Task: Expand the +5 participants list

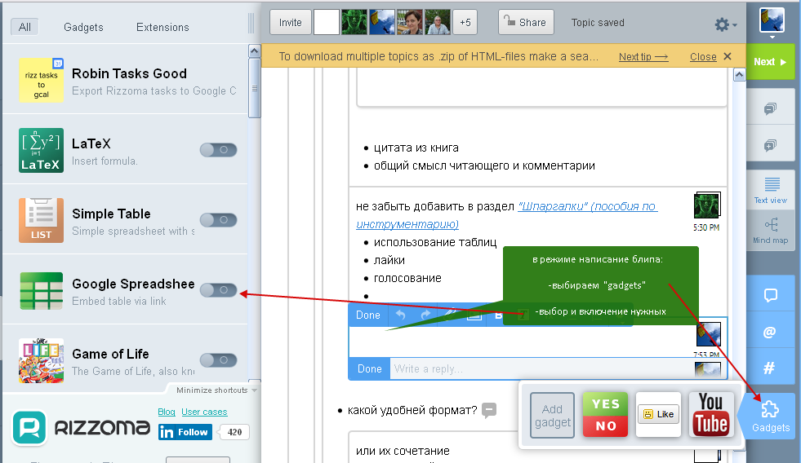Action: click(x=465, y=23)
